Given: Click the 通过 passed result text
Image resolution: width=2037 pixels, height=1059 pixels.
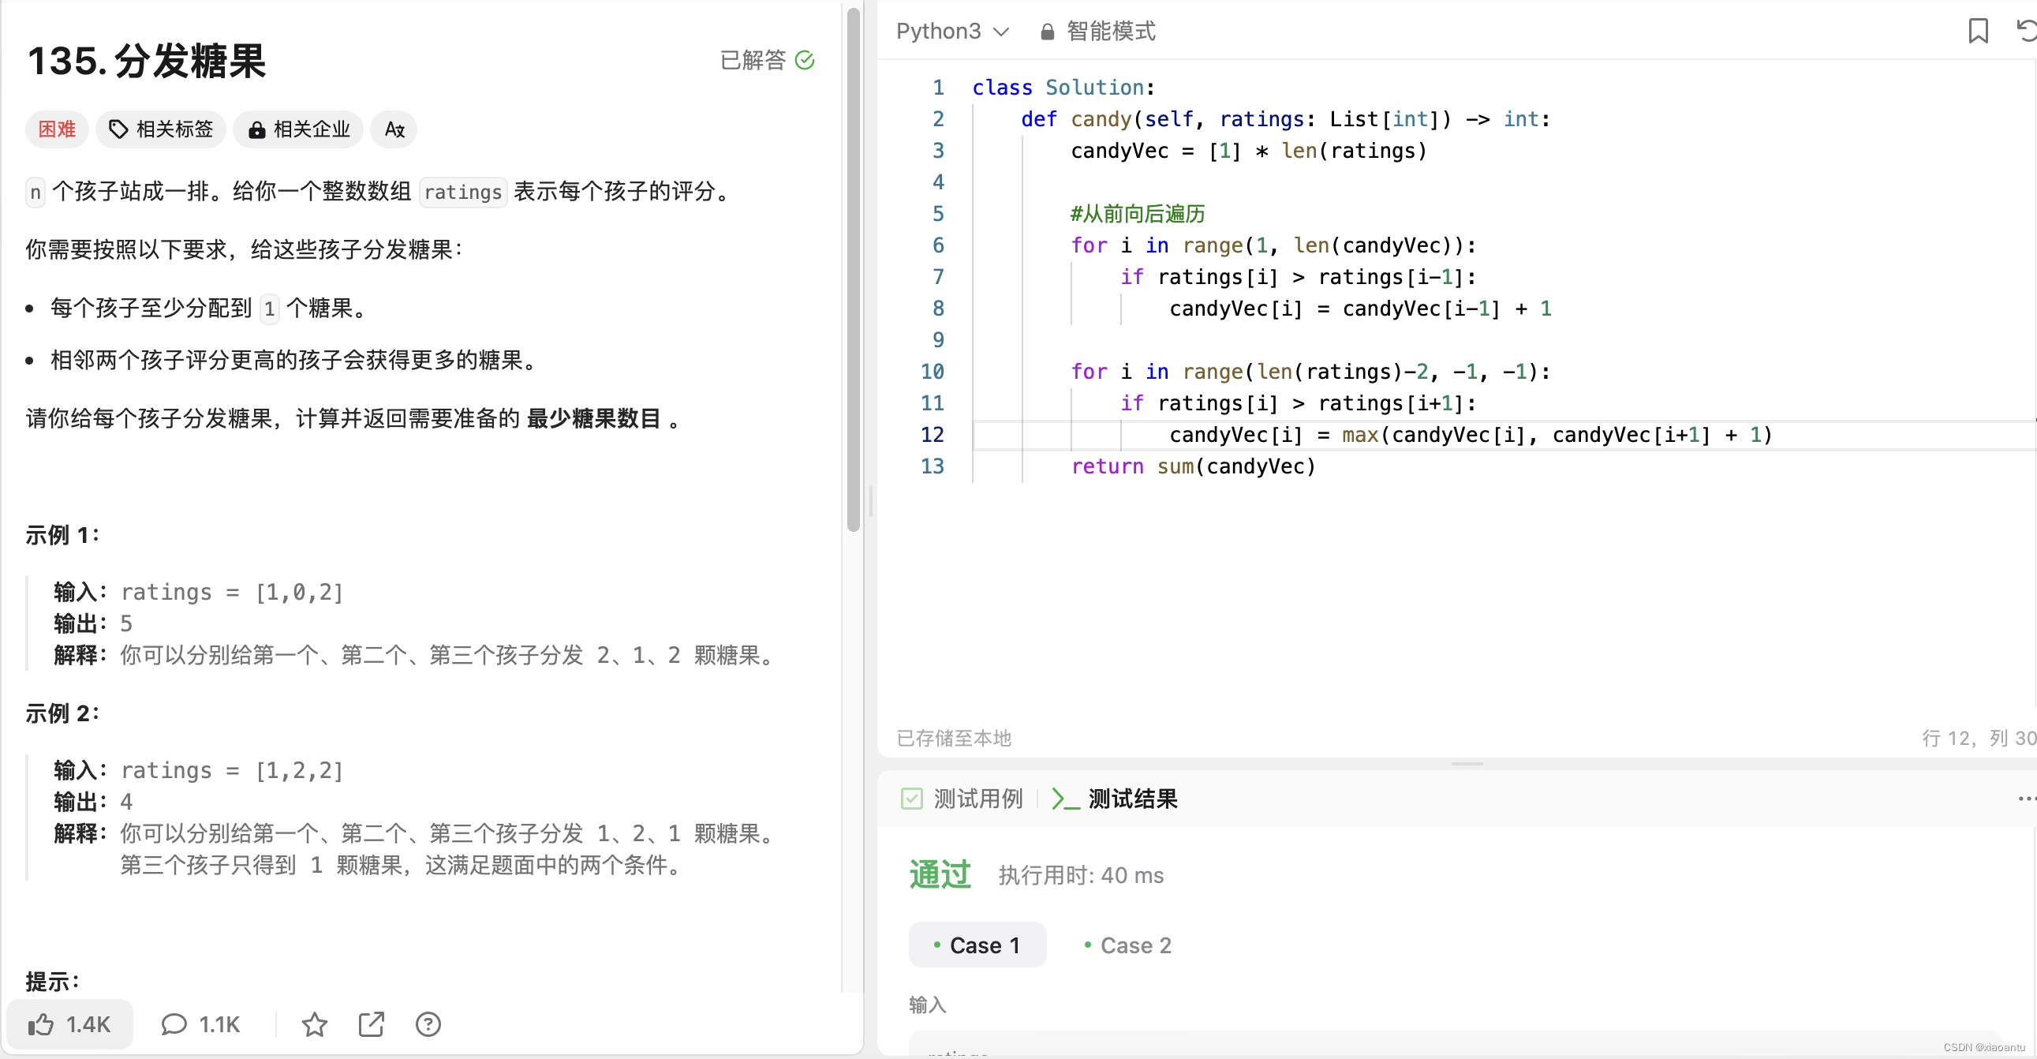Looking at the screenshot, I should pyautogui.click(x=939, y=874).
